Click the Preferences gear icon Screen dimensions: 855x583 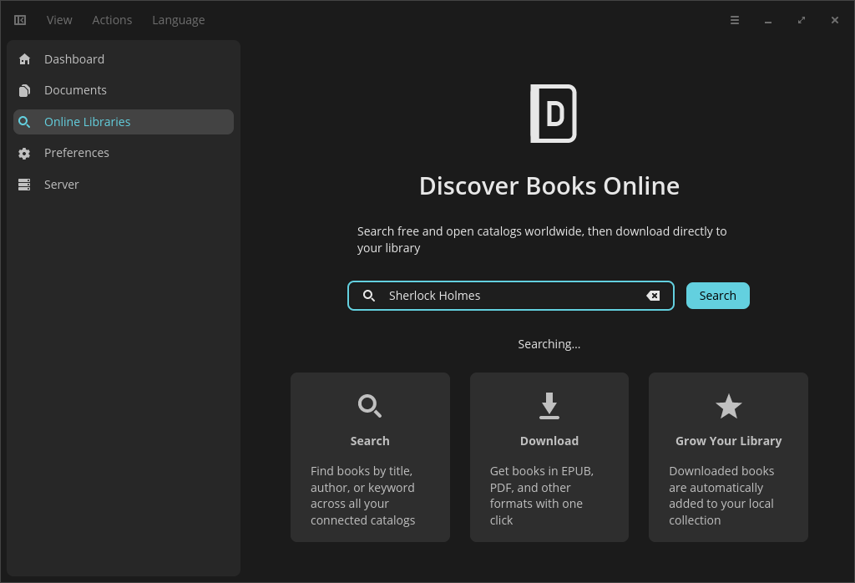(24, 153)
